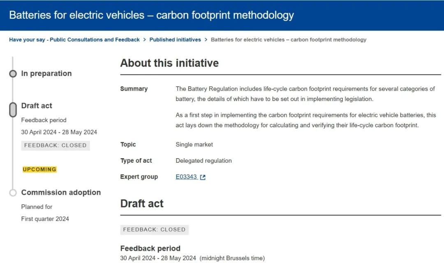This screenshot has width=444, height=263.
Task: Click the current page breadcrumb text
Action: [288, 40]
